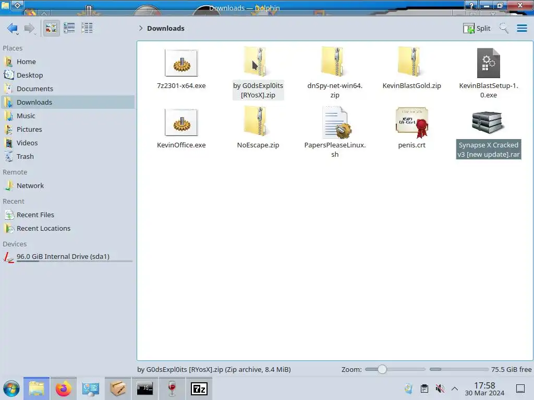This screenshot has height=400, width=534.
Task: Open the clipboard tray icon
Action: point(424,389)
